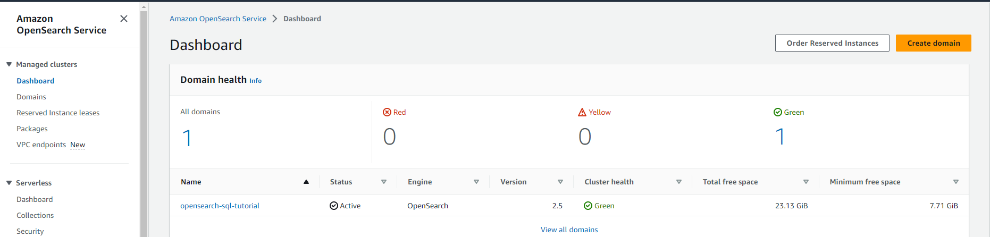Click the Green cluster health icon in row
Screen dimensions: 990x237
tap(588, 206)
